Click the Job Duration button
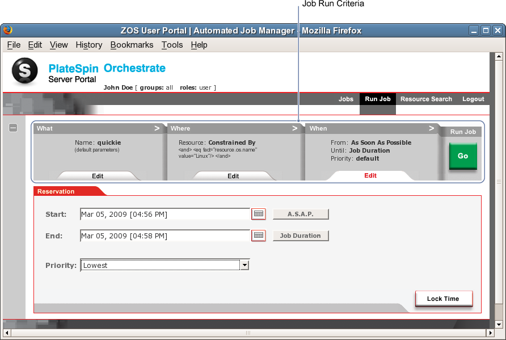The width and height of the screenshot is (506, 340). click(x=301, y=236)
